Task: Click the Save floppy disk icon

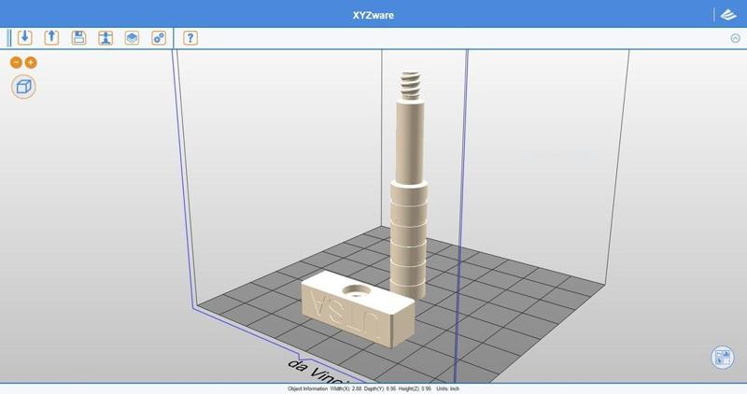Action: [78, 37]
